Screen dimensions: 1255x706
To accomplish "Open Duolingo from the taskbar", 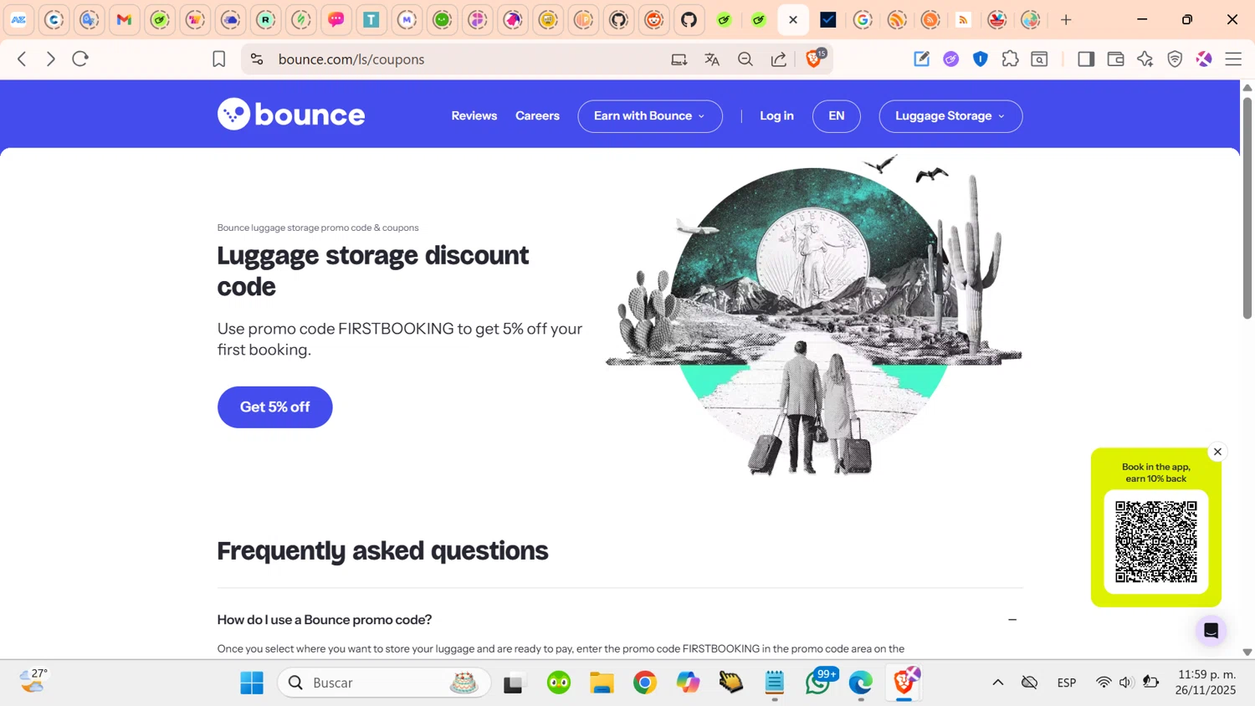I will pyautogui.click(x=559, y=683).
